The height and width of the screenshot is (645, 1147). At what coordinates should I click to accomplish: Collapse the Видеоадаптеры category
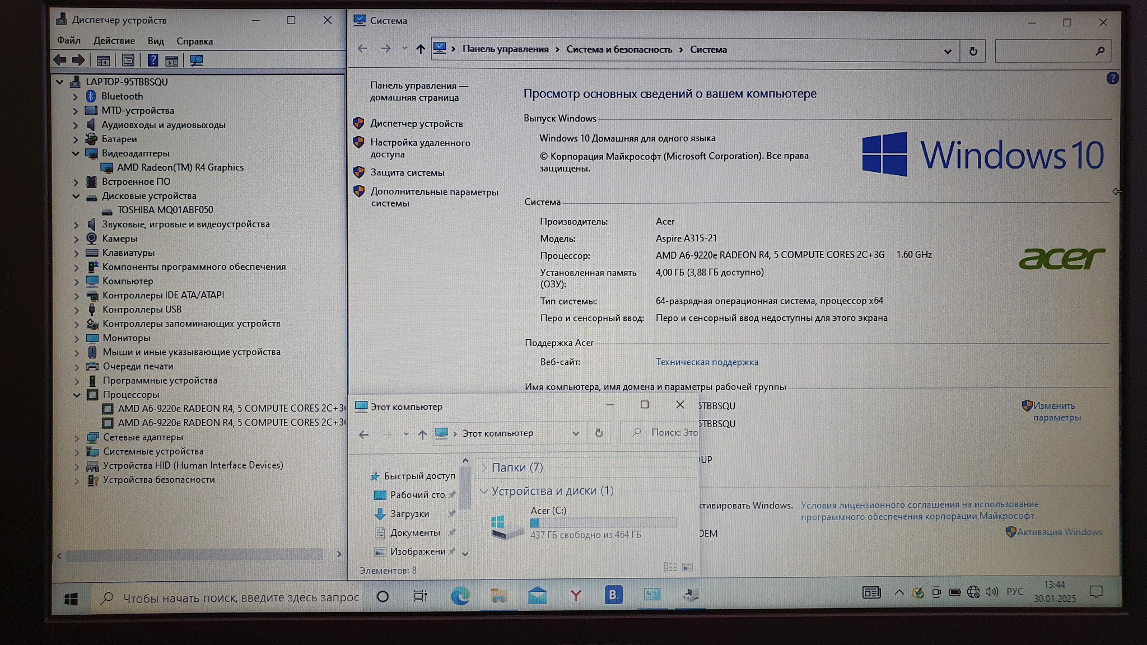tap(76, 153)
